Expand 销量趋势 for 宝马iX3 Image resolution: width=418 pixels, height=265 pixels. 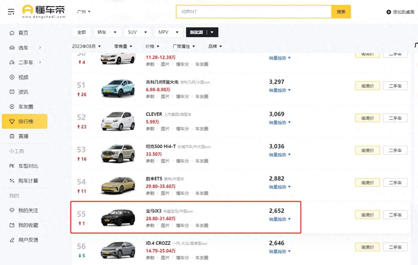[280, 219]
